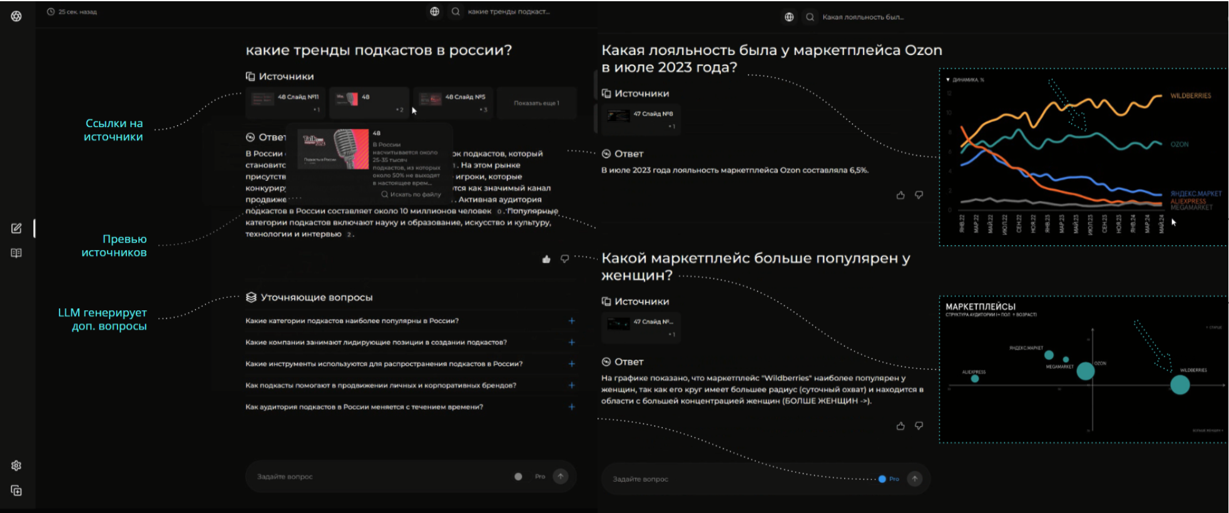The width and height of the screenshot is (1229, 513).
Task: Send the question in the podcast panel input
Action: (561, 477)
